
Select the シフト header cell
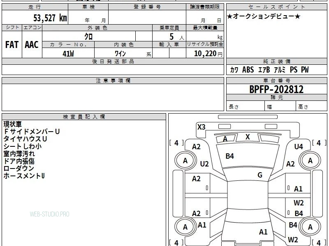click(x=12, y=27)
